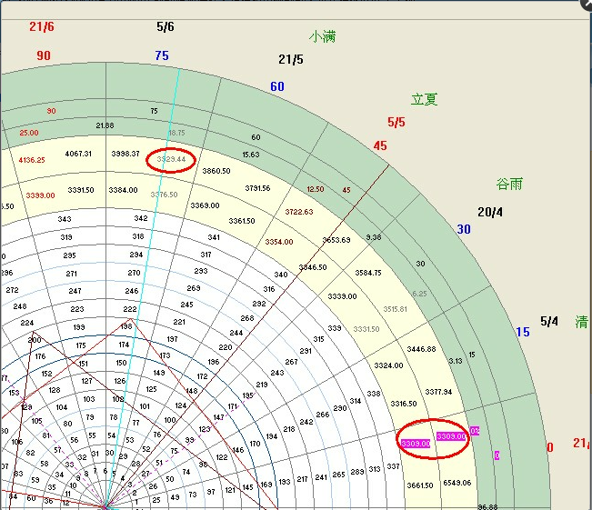Click the 3446.88 price cell
Screen dimensions: 592x510
pos(421,349)
